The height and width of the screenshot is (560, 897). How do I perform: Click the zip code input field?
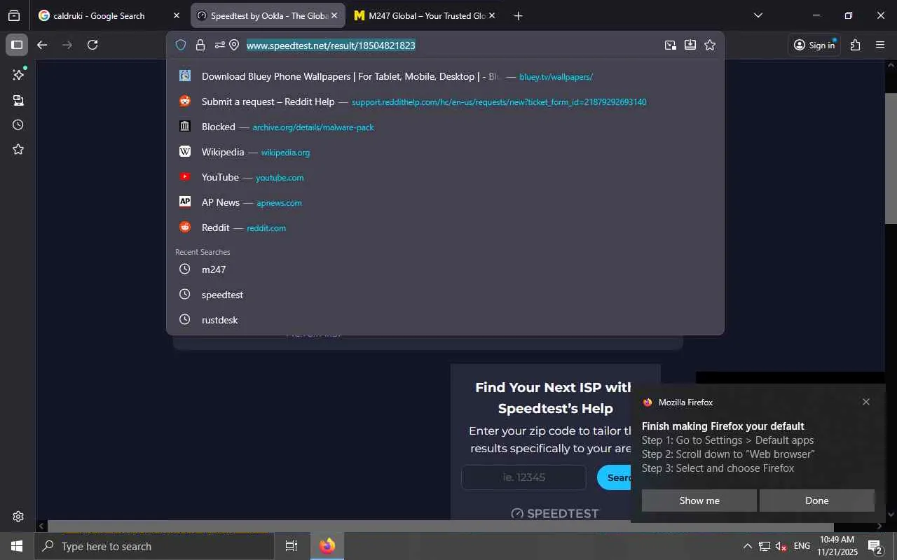(x=523, y=477)
